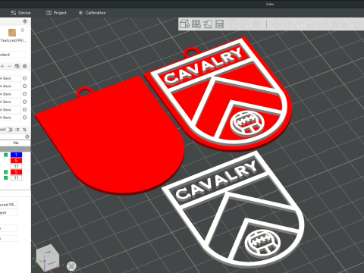Screen dimensions: 364x273
Task: Click the small icon above Textured PEI
Action: [23, 30]
